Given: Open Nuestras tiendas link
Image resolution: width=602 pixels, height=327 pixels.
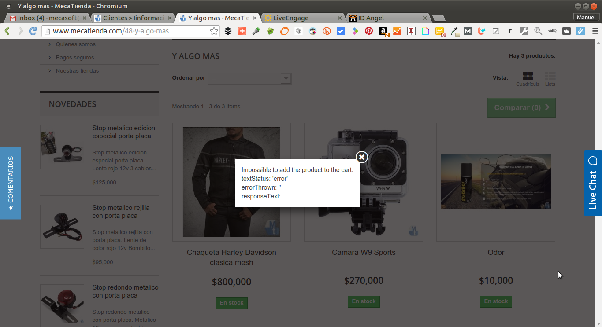Looking at the screenshot, I should coord(77,71).
